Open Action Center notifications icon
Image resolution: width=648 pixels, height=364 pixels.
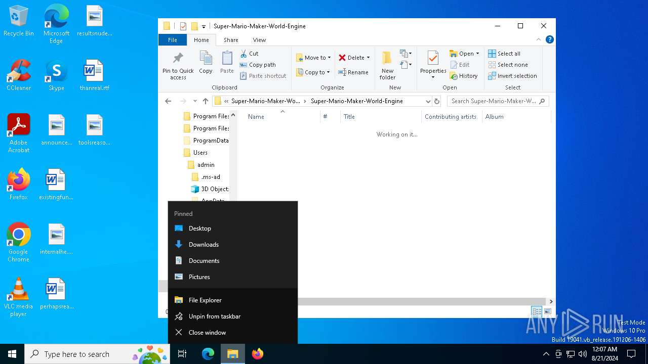(x=631, y=354)
